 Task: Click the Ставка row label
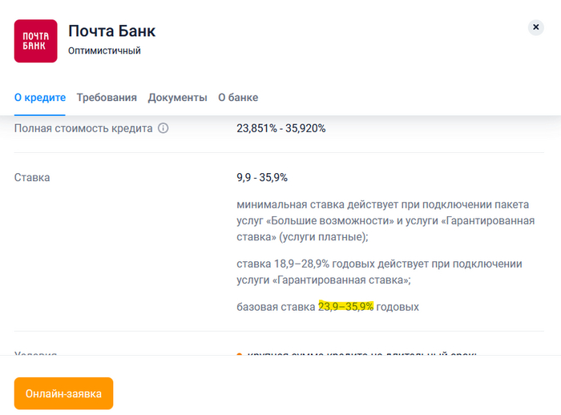pyautogui.click(x=32, y=177)
